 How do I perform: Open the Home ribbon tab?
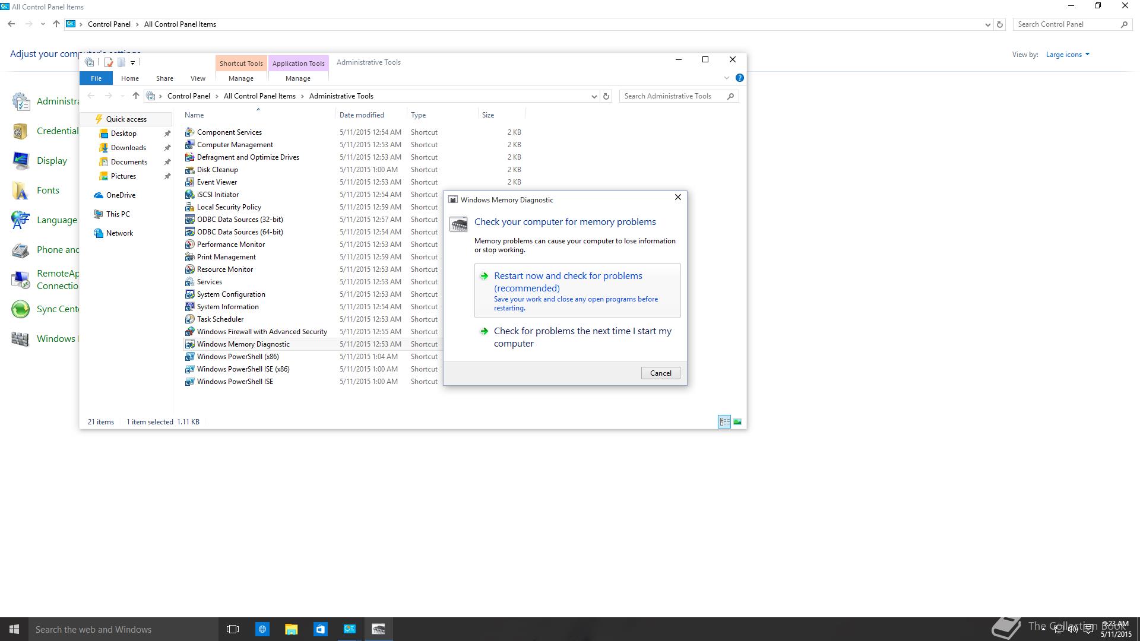[129, 78]
